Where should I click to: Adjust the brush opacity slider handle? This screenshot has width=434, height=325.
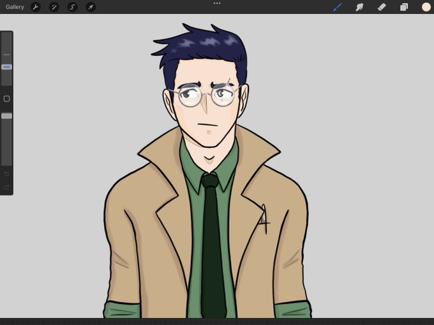click(6, 116)
